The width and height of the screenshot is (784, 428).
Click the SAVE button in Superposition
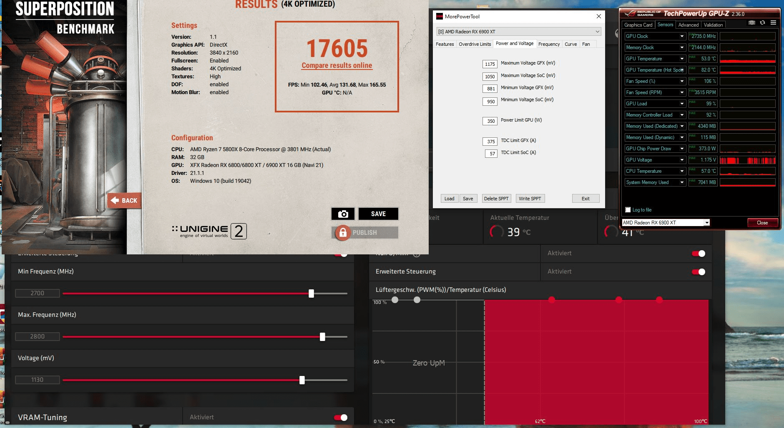coord(378,214)
